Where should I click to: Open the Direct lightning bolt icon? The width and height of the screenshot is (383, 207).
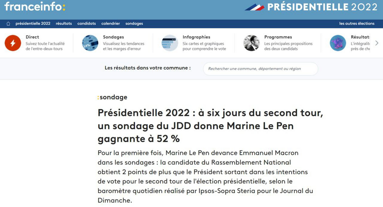point(13,43)
